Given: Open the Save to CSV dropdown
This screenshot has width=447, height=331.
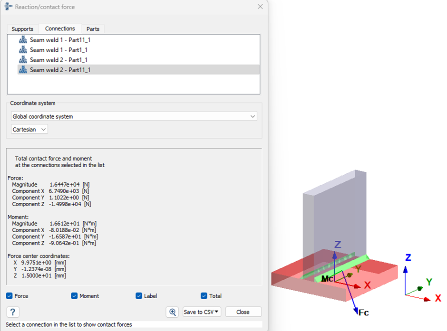Looking at the screenshot, I should [202, 312].
